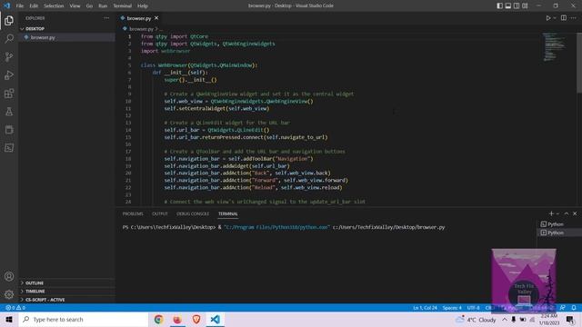The image size is (582, 327).
Task: Open the Edit menu
Action: [34, 5]
